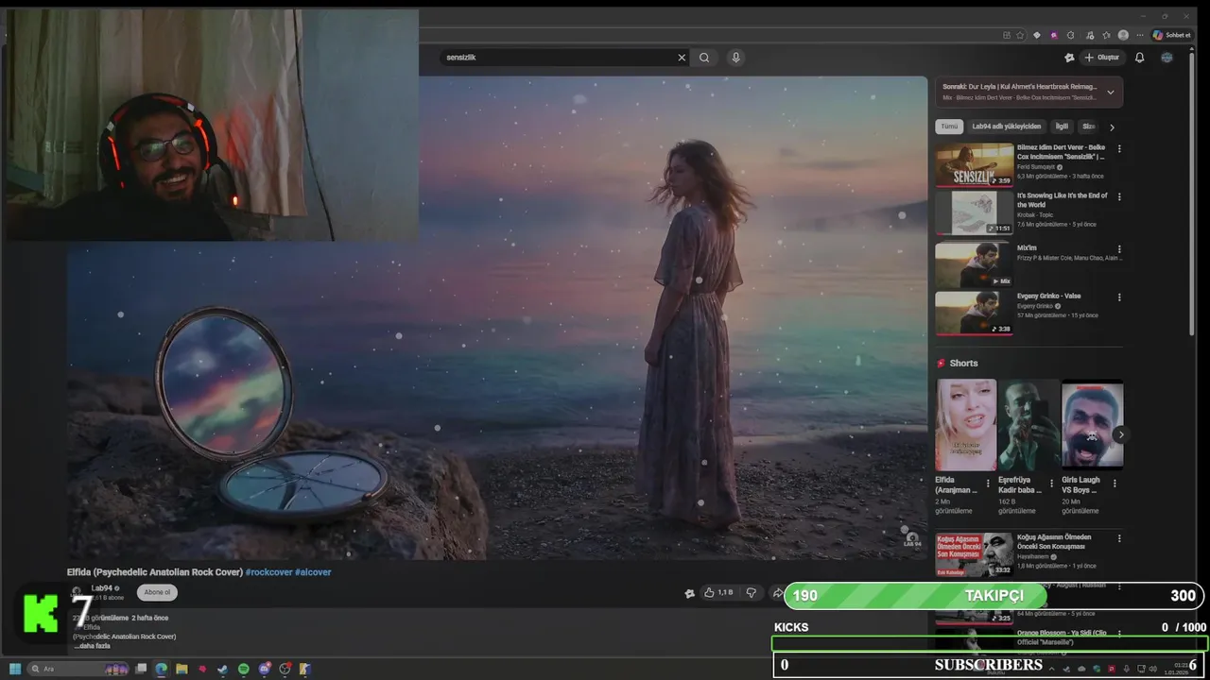Open browser profile avatar

(1123, 35)
